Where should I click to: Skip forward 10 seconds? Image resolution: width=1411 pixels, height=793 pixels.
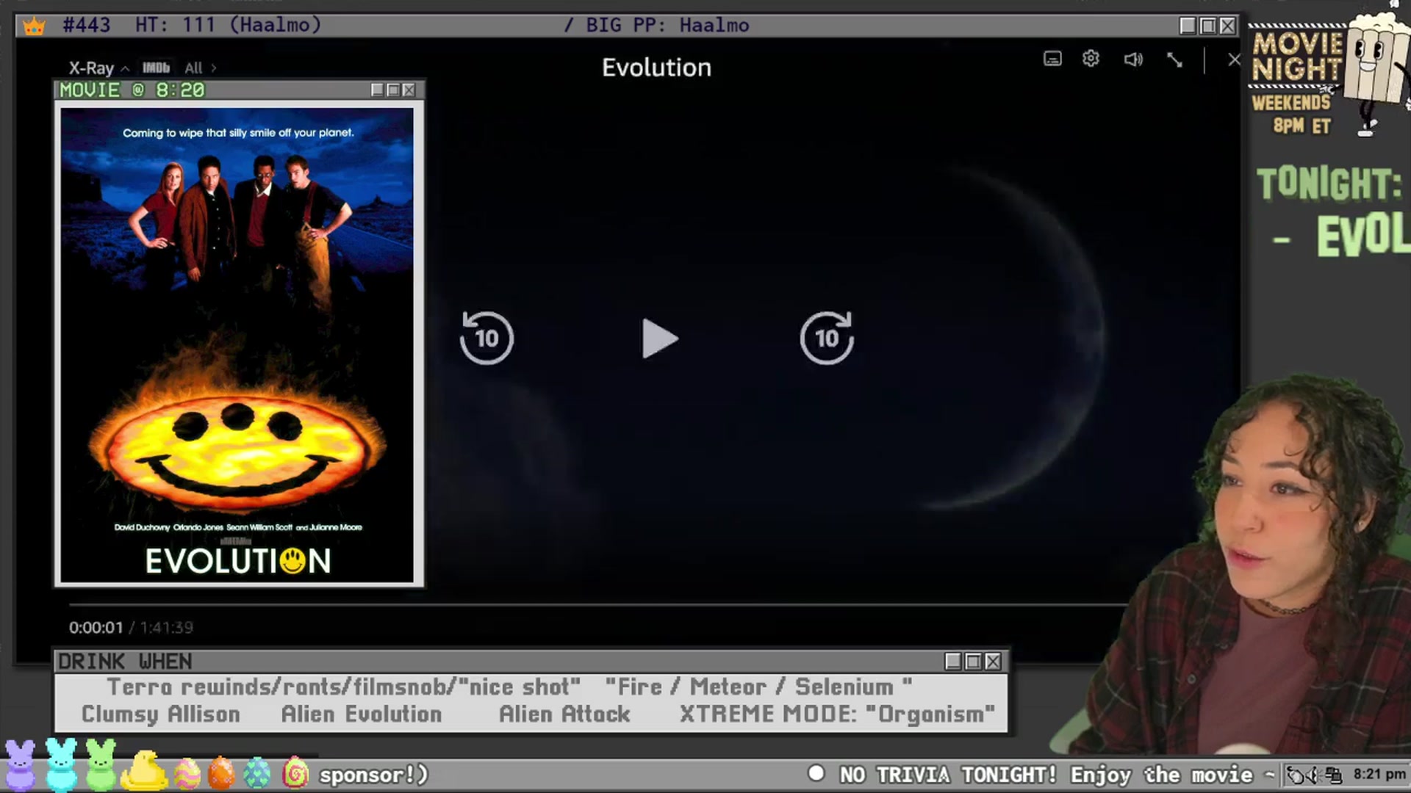(x=827, y=338)
